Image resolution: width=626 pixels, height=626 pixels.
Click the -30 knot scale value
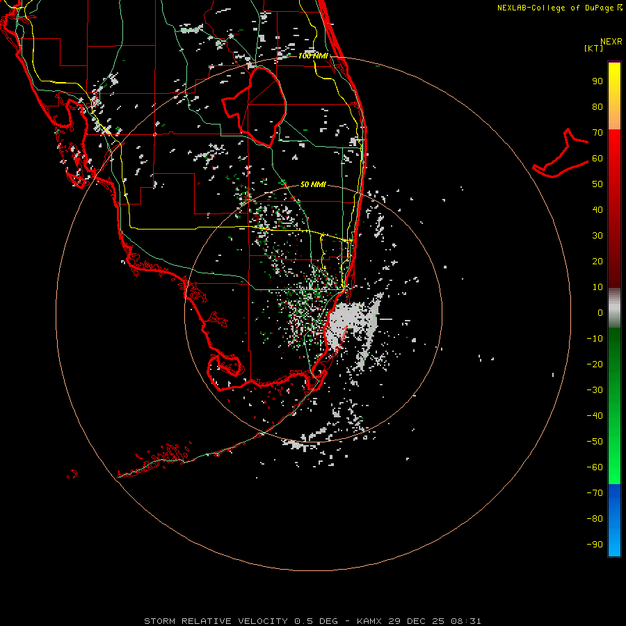click(595, 390)
